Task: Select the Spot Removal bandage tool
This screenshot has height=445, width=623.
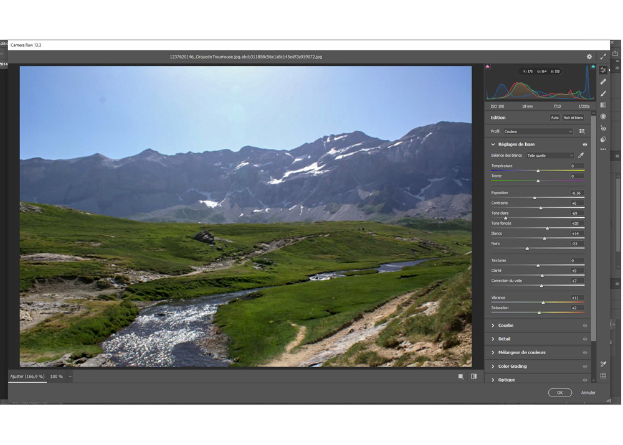Action: (603, 82)
